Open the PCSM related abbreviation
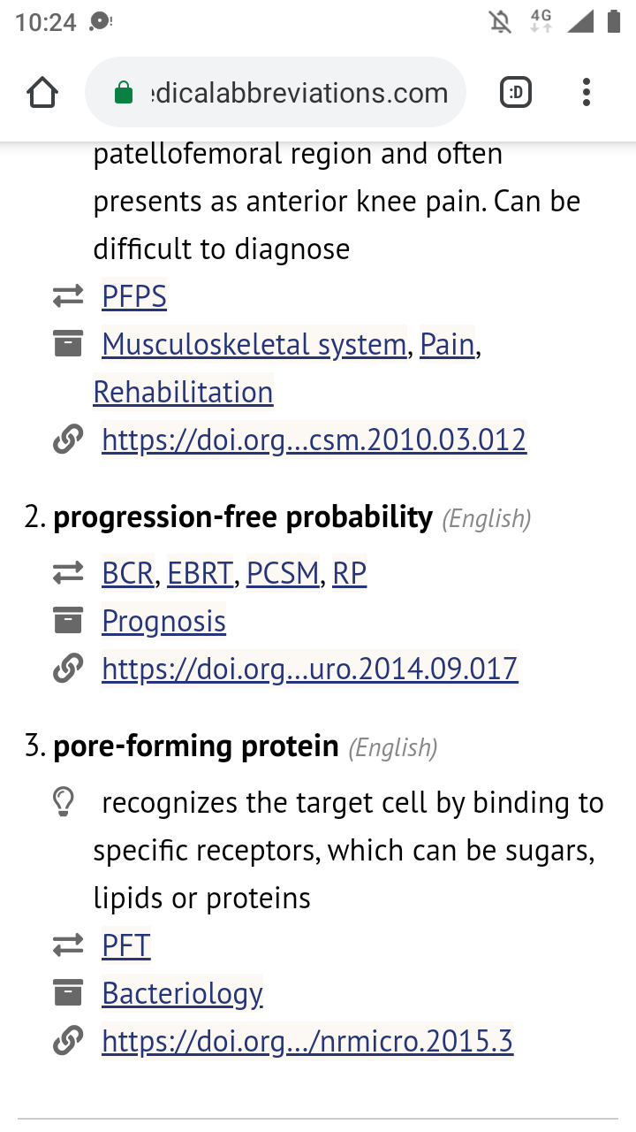Viewport: 636px width, 1132px height. point(283,574)
